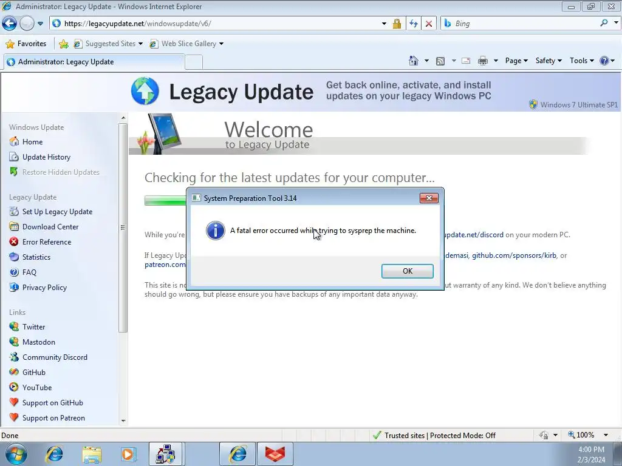Open the github.com/sponsors/kirb link
Viewport: 622px width, 466px height.
(x=514, y=255)
